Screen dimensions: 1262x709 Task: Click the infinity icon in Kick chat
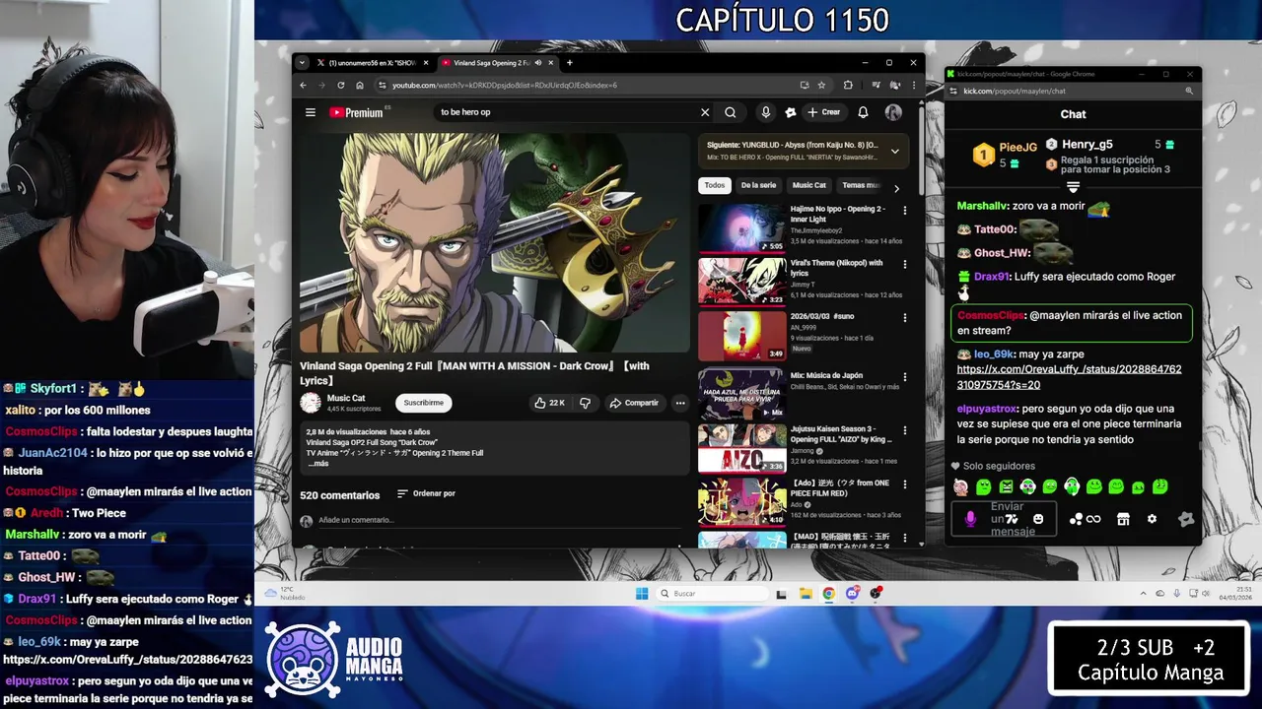[1093, 519]
